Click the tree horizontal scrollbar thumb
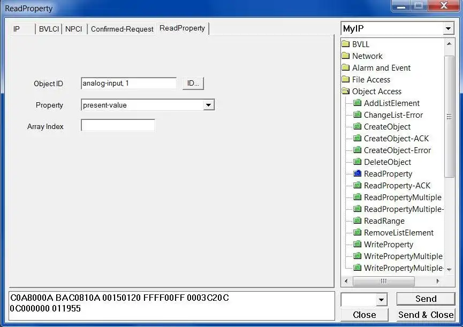The image size is (463, 327). pyautogui.click(x=384, y=282)
